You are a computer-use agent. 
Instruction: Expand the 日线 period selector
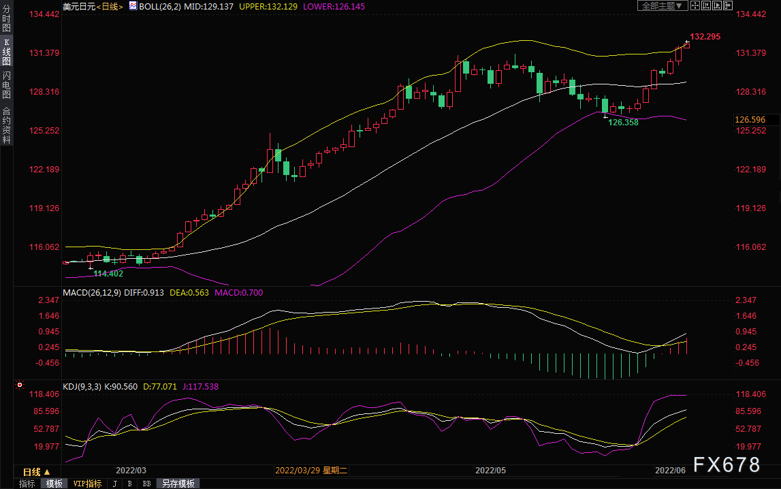(x=37, y=471)
